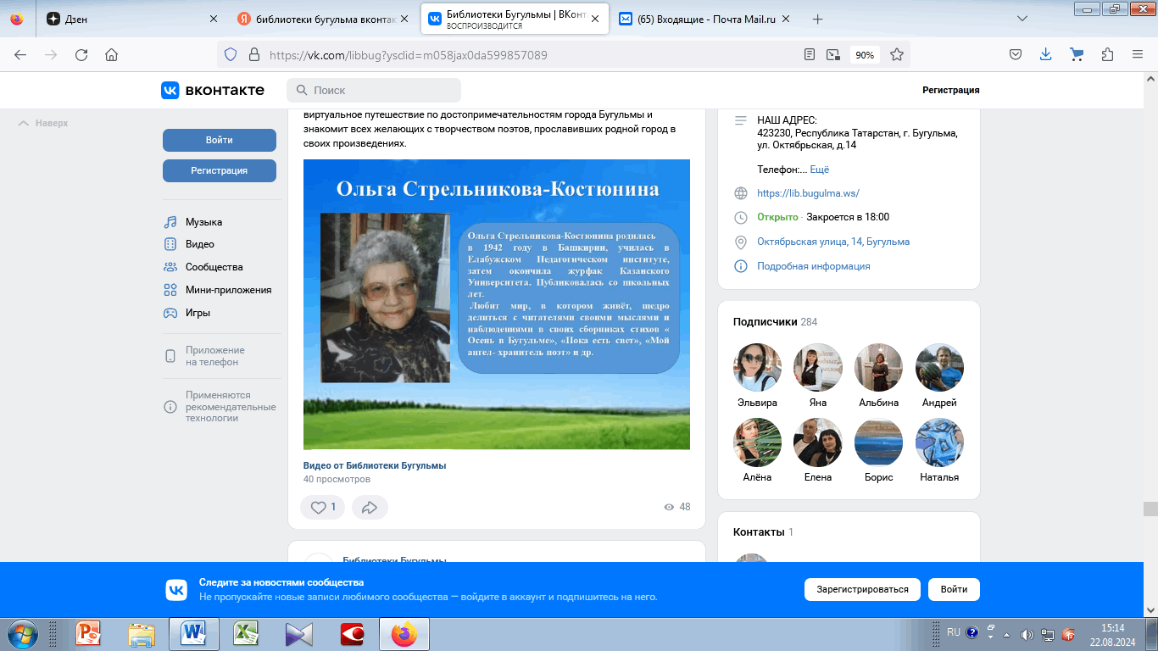Open the list all tabs dropdown
Viewport: 1158px width, 651px height.
1022,19
